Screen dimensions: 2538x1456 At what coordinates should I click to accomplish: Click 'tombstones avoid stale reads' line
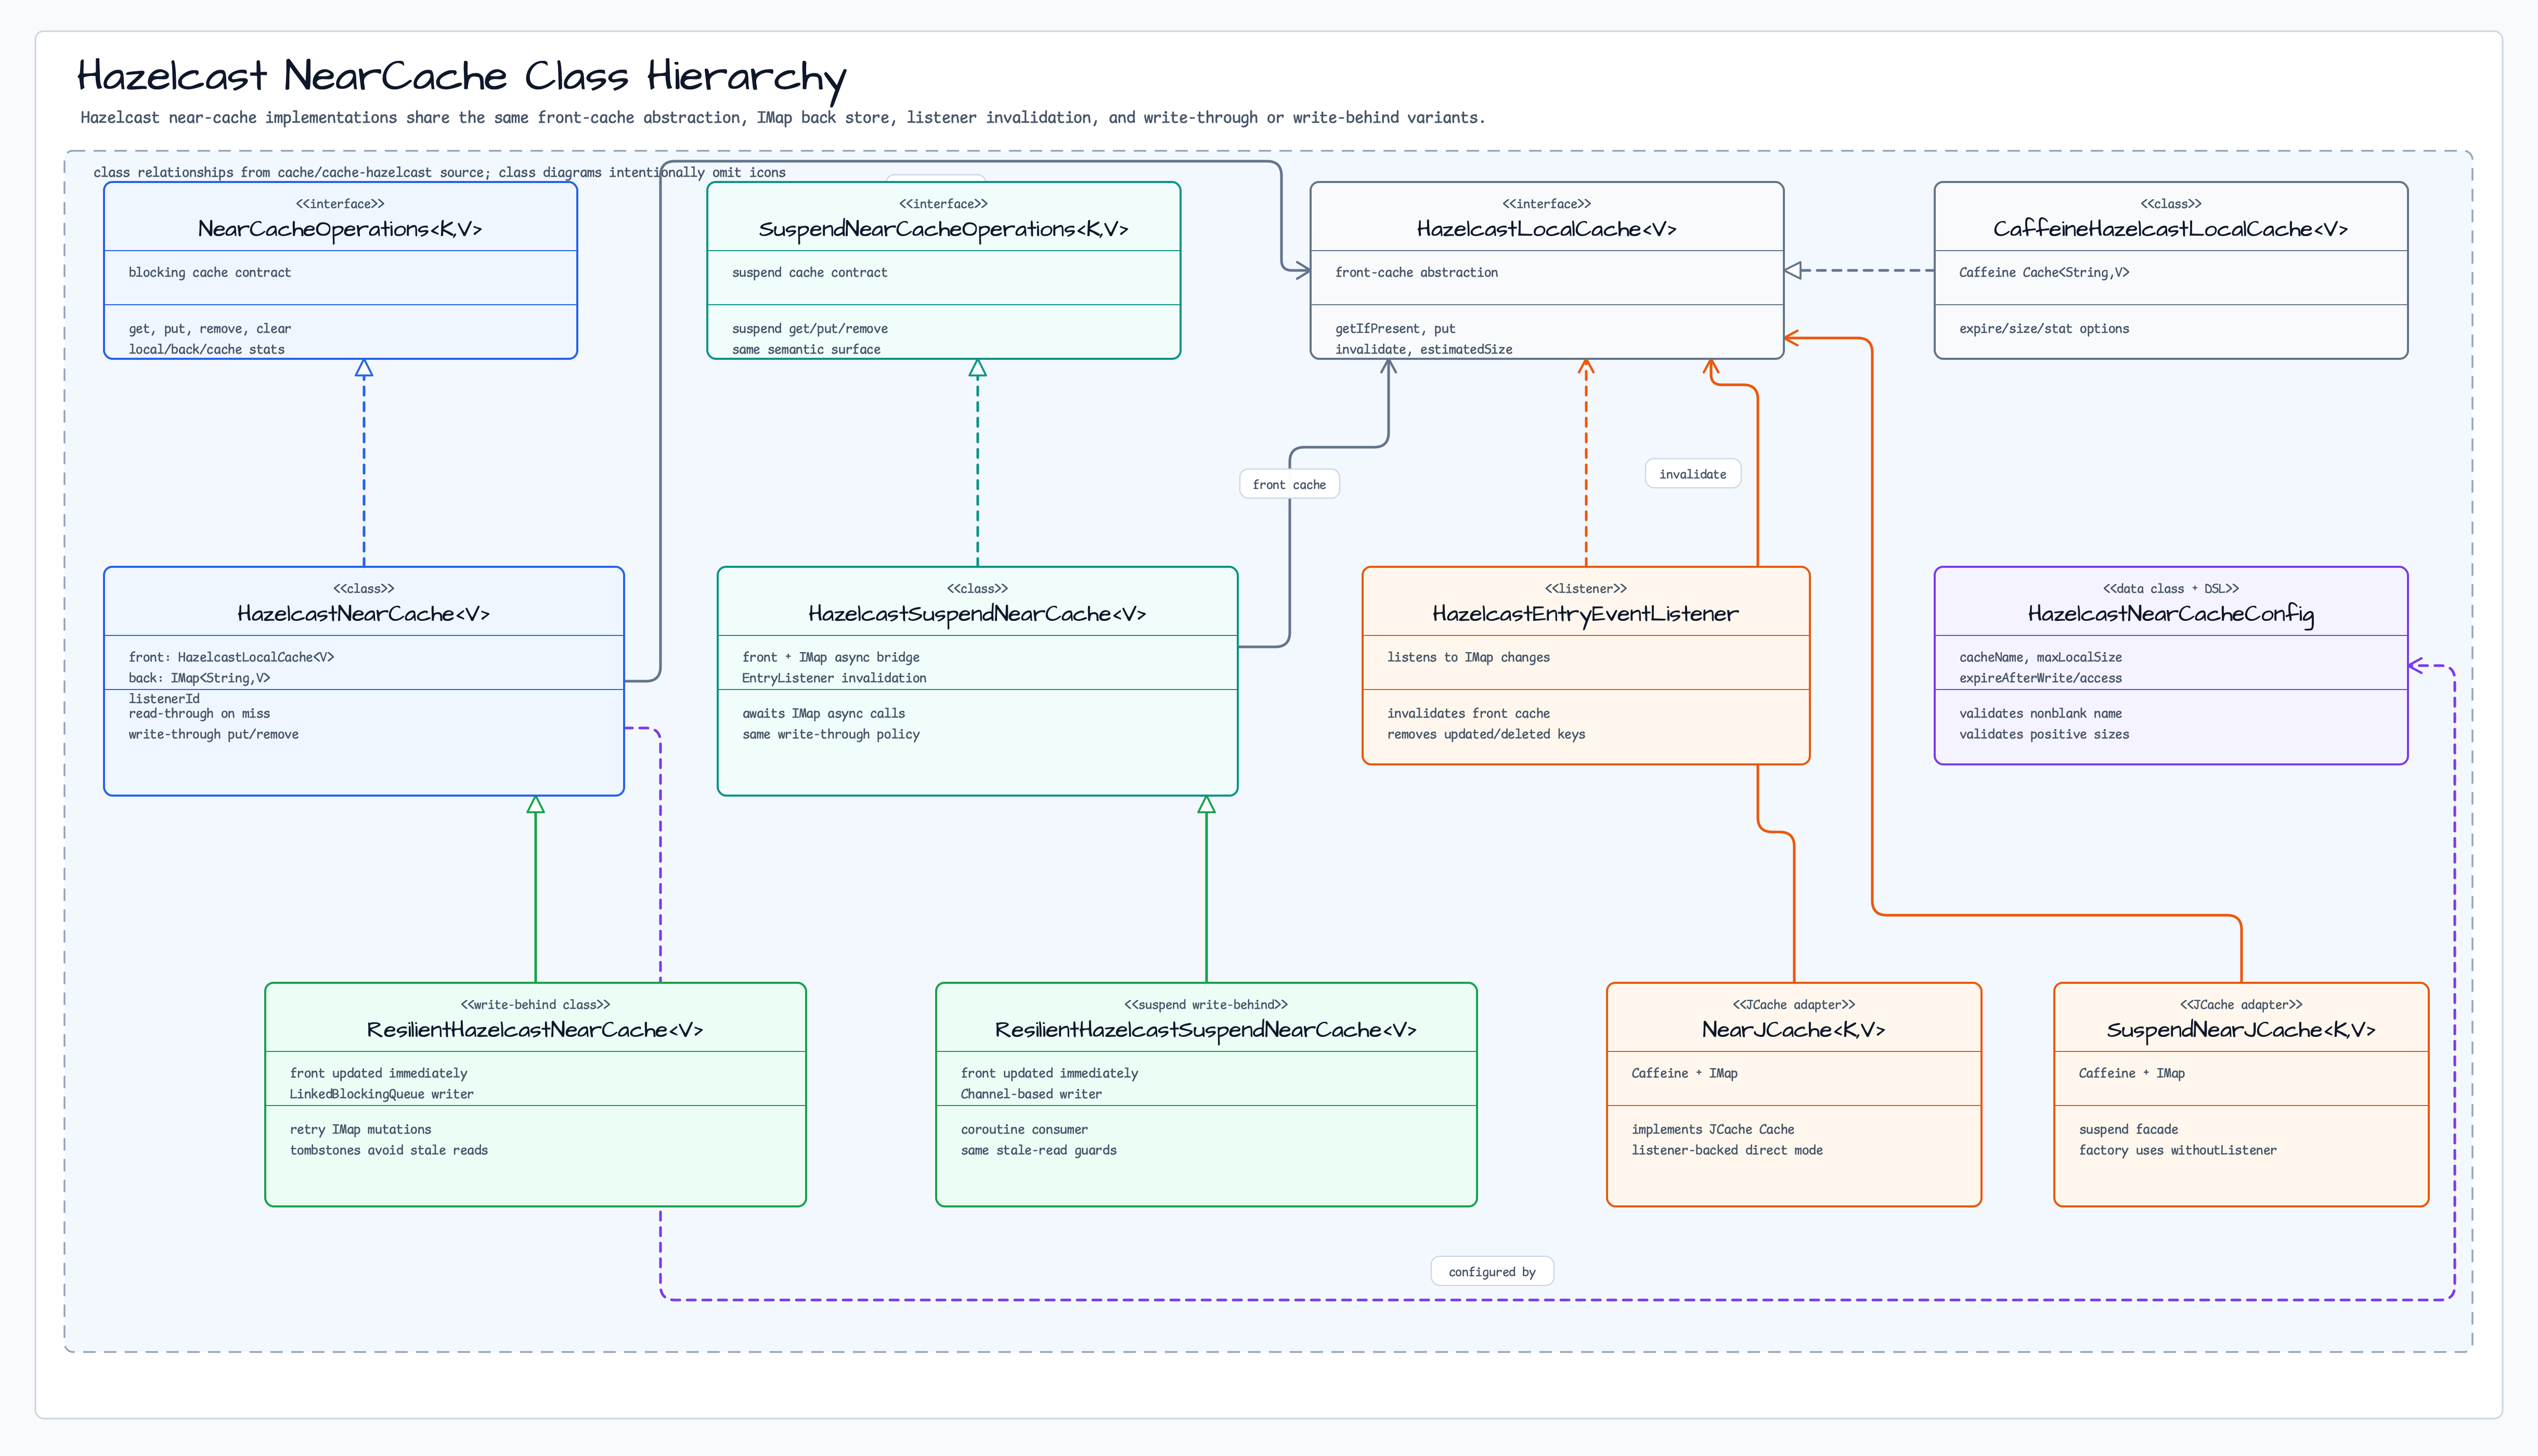point(388,1150)
